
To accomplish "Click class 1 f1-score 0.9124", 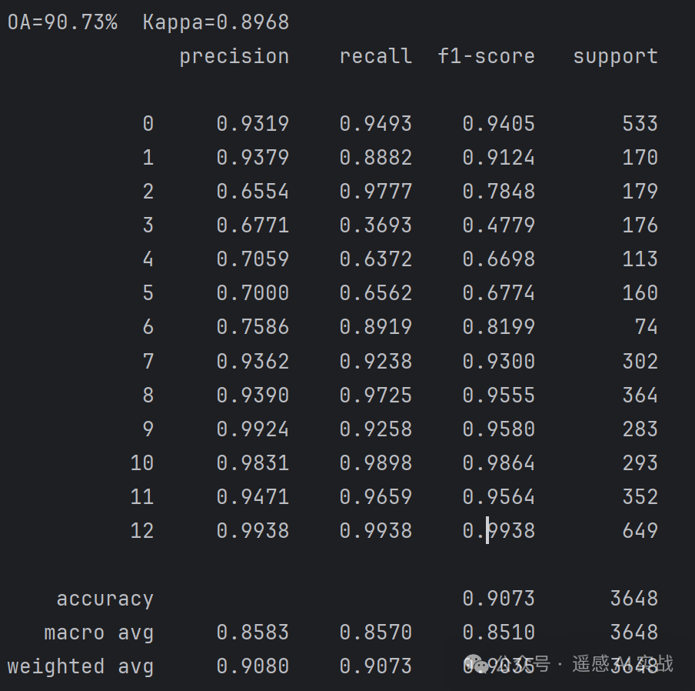I will coord(499,158).
